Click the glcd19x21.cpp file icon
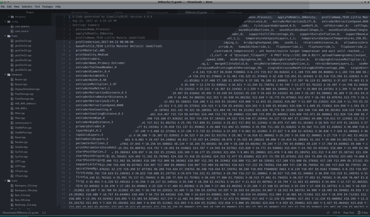Image resolution: width=370 pixels, height=217 pixels. (12, 55)
